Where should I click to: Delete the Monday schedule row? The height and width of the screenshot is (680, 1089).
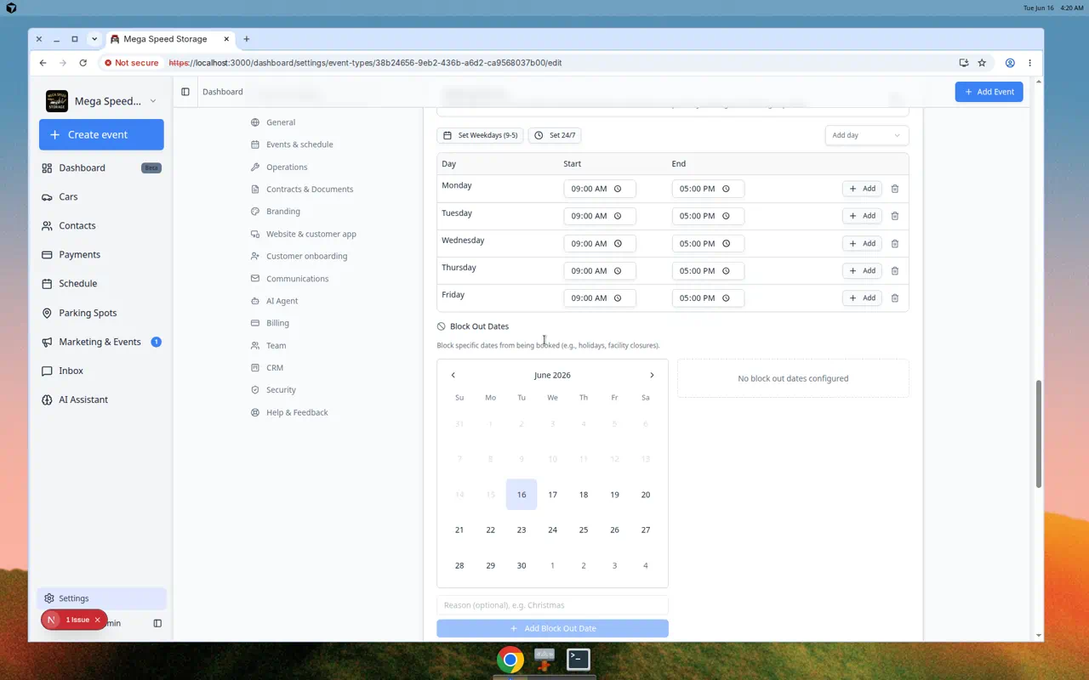coord(894,189)
